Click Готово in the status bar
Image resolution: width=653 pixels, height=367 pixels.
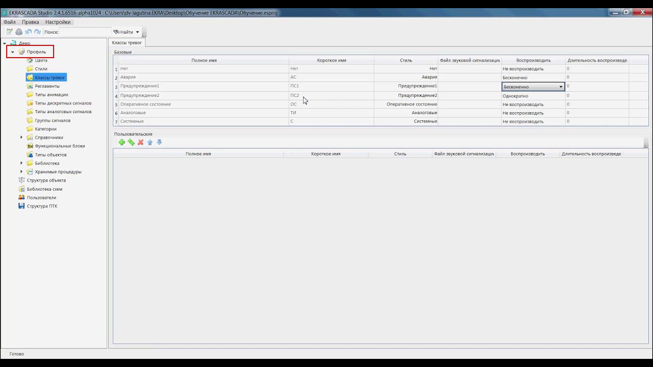click(17, 354)
